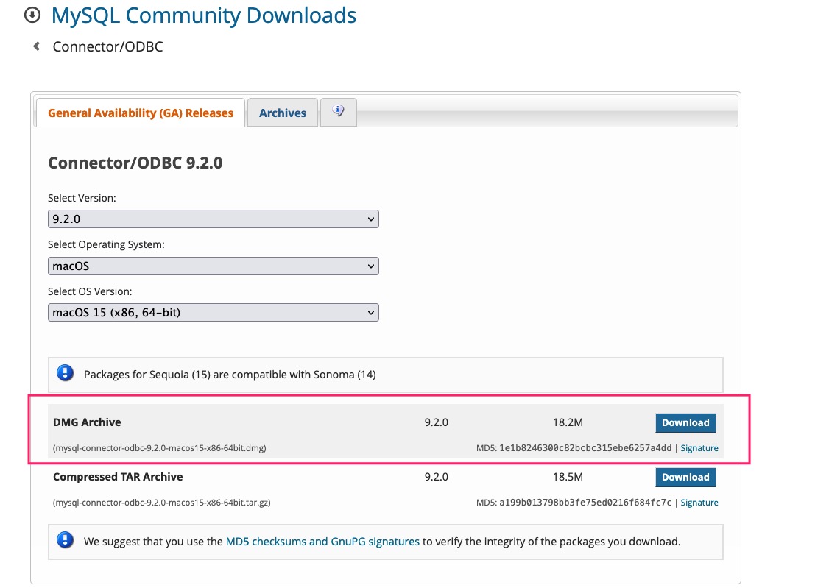Click the mysql-connector-odbc .tar.gz filename
829x588 pixels.
tap(162, 503)
